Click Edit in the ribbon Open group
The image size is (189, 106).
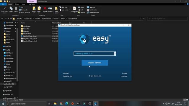coord(81,10)
